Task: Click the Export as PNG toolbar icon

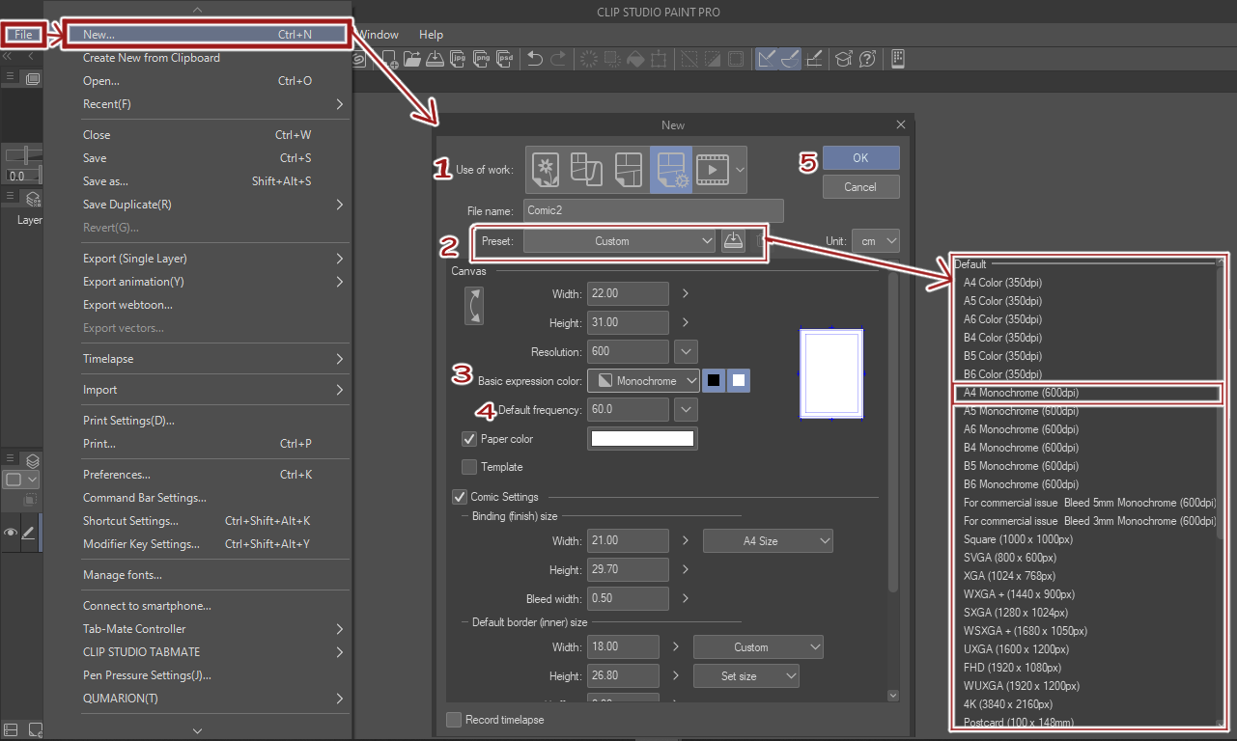Action: point(480,59)
